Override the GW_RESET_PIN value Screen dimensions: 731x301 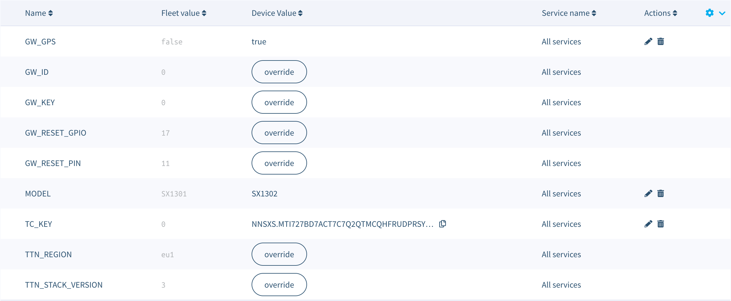[x=279, y=163]
